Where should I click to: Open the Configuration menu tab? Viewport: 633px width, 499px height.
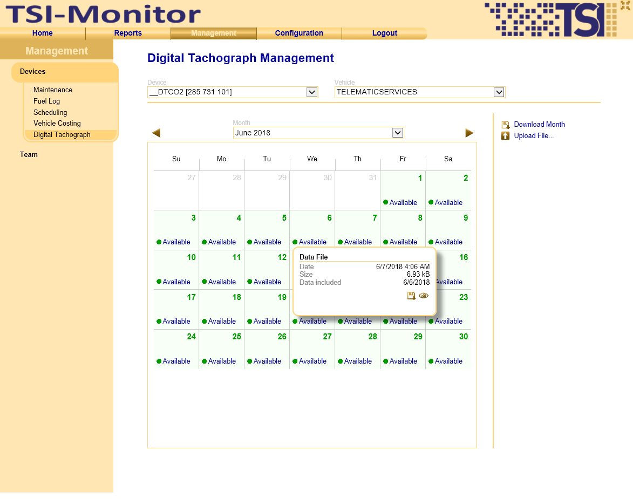[299, 33]
